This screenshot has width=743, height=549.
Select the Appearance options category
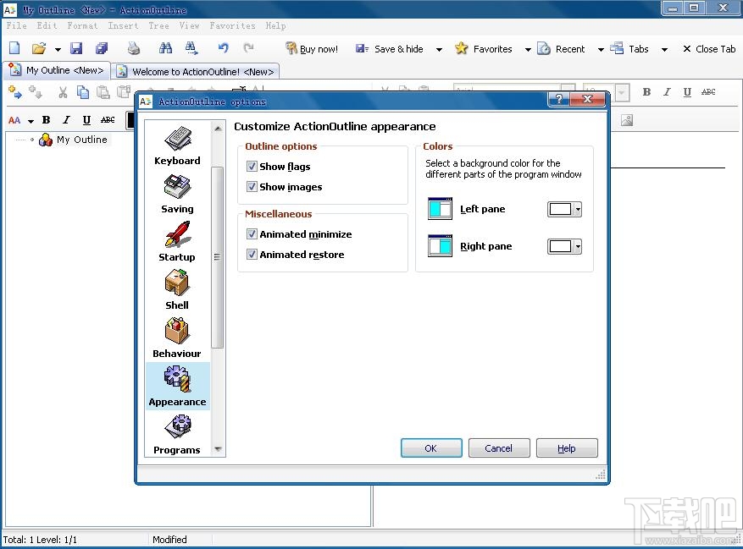pos(177,387)
